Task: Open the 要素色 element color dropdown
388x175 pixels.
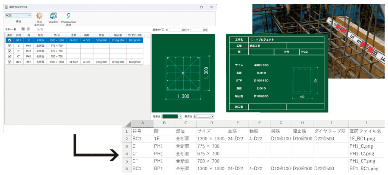Action: click(203, 116)
